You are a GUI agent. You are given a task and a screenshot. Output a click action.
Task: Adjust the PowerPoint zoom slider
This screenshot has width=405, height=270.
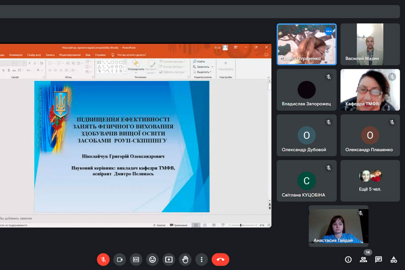(x=241, y=225)
